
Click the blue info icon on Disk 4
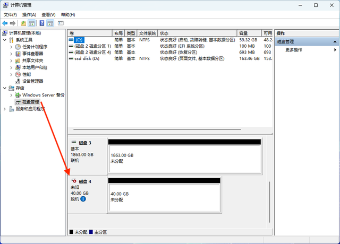(83, 199)
